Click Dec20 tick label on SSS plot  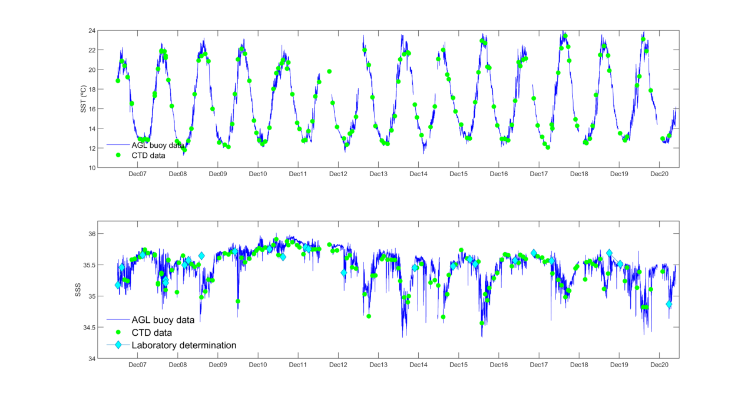coord(659,365)
